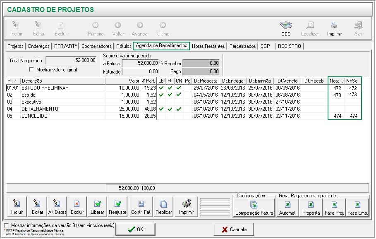Toggle CR check for Estudo row

tap(179, 95)
